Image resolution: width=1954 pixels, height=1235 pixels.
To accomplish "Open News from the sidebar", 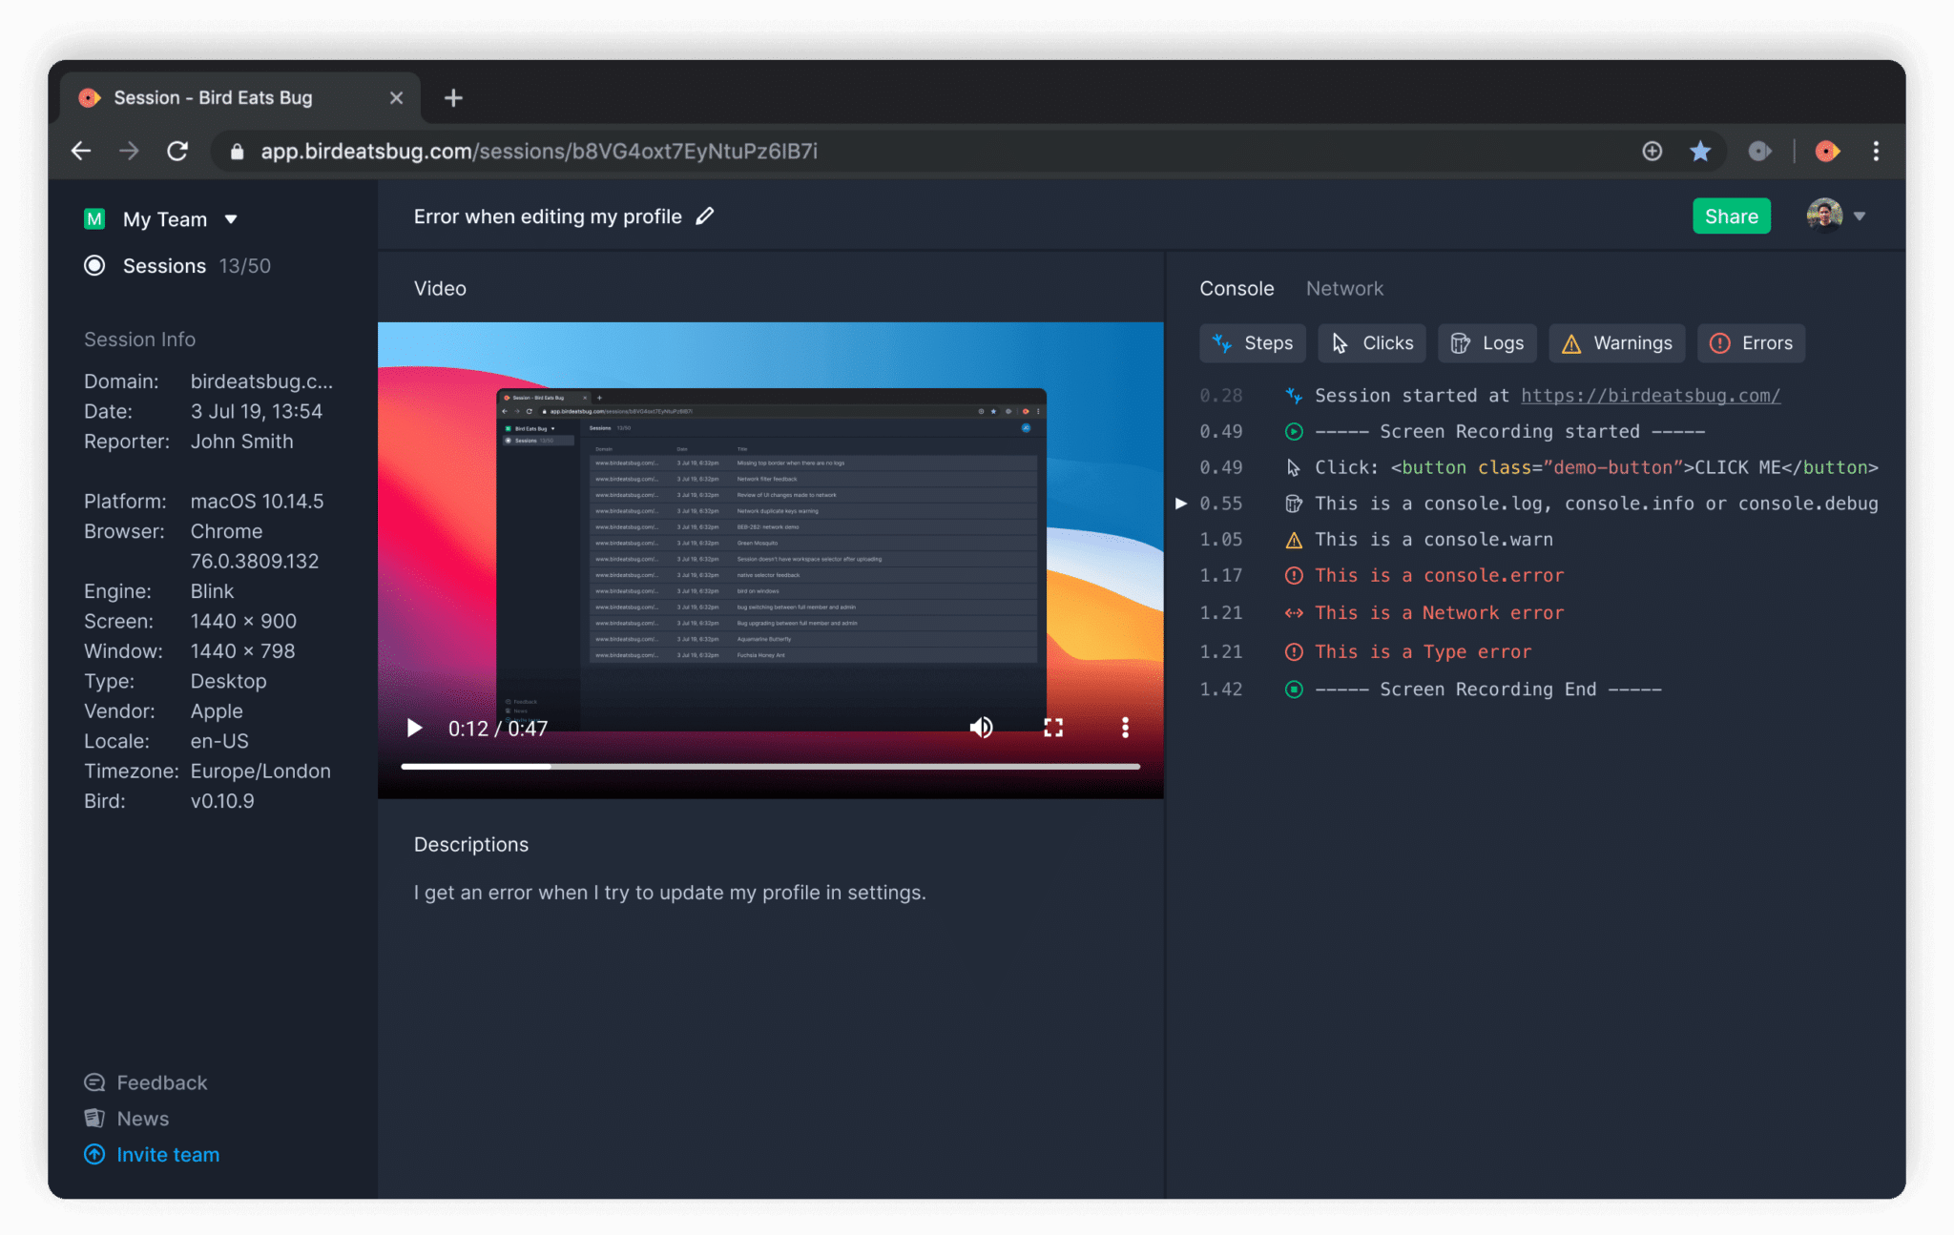I will pyautogui.click(x=142, y=1118).
